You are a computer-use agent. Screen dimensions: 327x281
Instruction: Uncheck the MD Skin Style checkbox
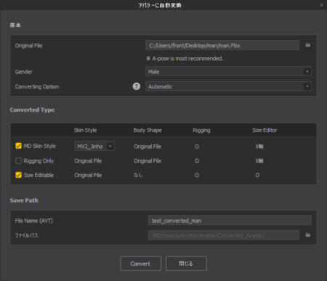click(x=18, y=146)
